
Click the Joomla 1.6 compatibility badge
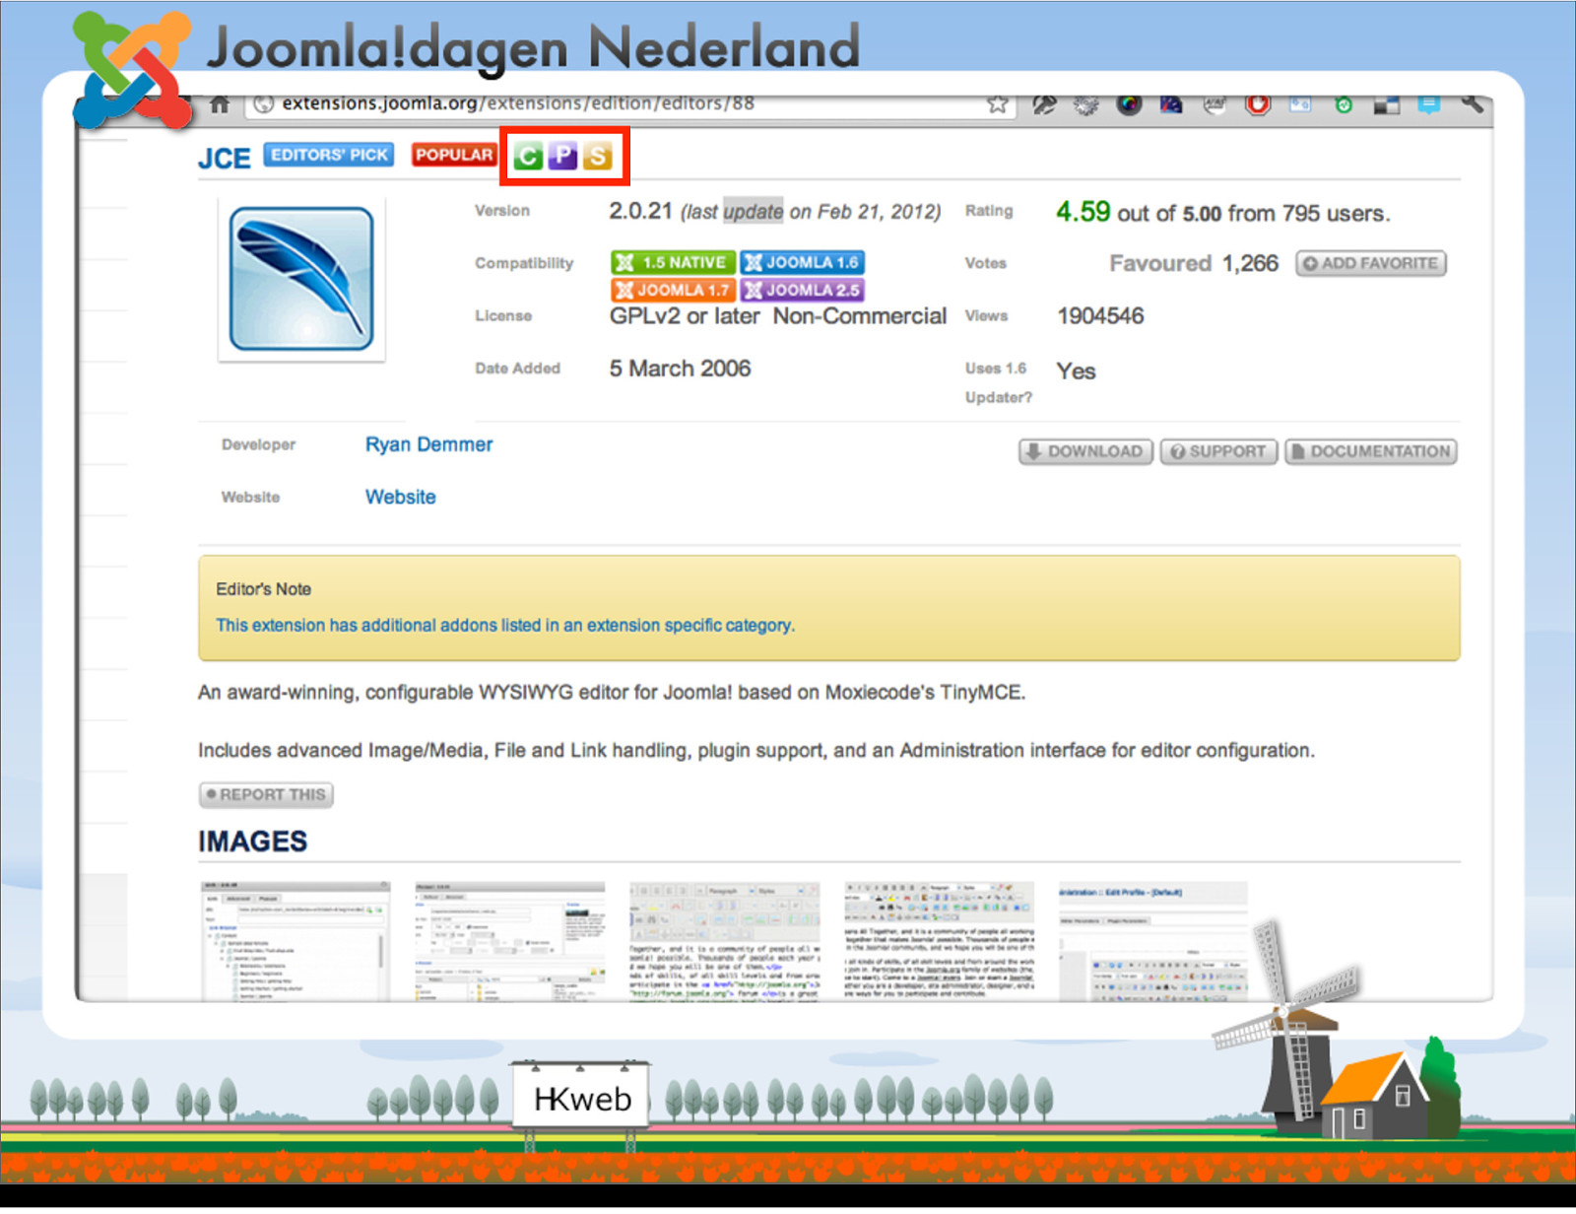tap(802, 262)
